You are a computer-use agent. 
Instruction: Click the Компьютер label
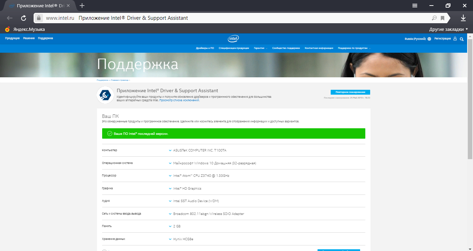109,150
